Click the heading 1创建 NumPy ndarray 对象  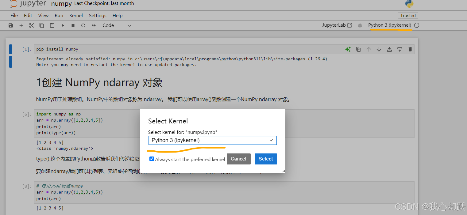pos(99,83)
